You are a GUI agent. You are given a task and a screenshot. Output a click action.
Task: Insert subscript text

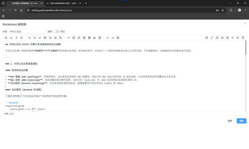click(34, 38)
